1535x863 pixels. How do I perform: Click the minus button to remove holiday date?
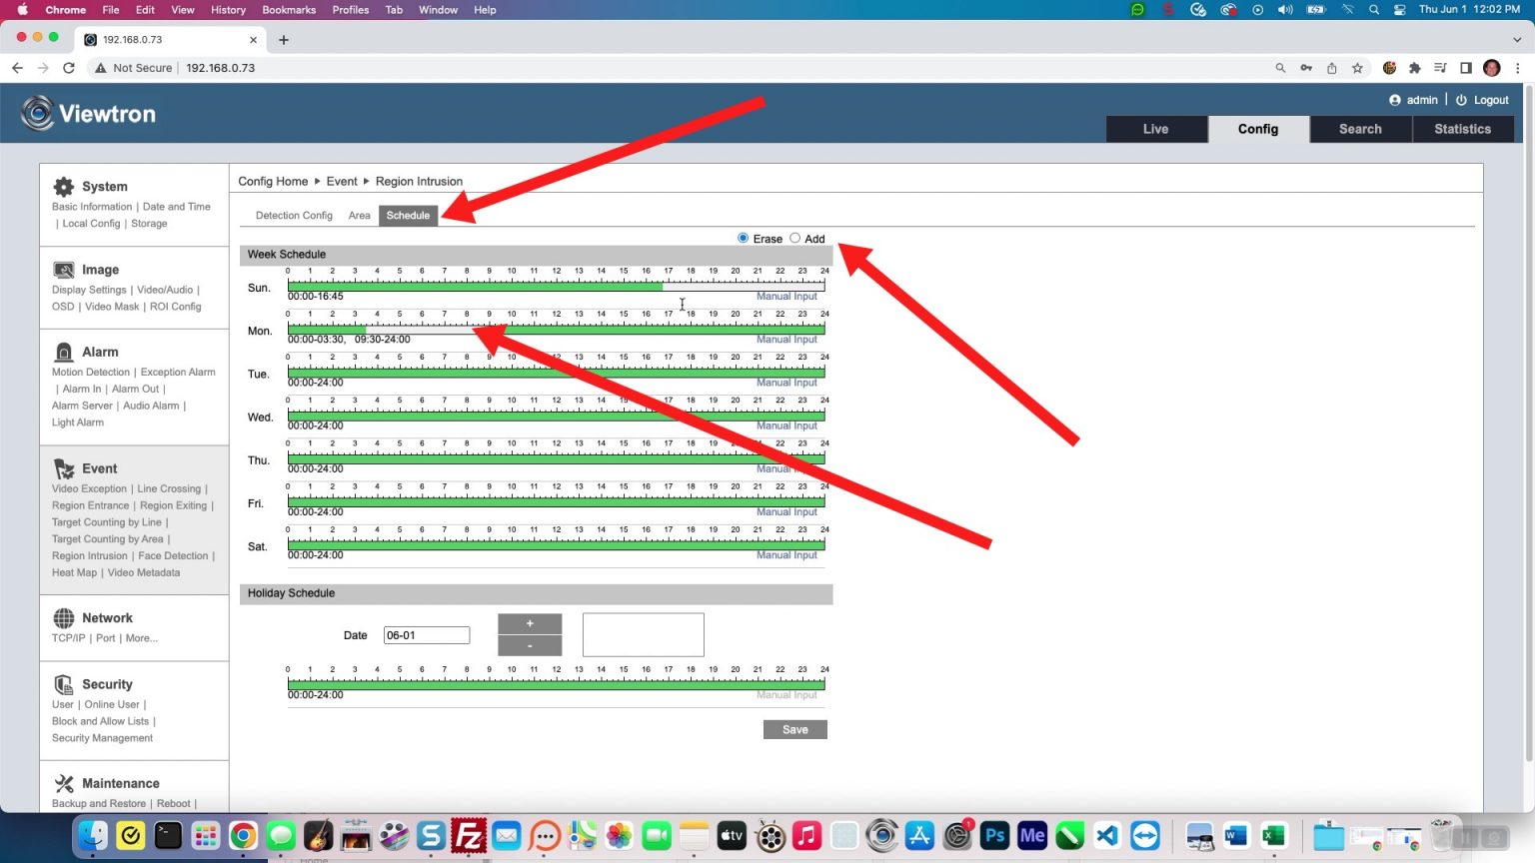tap(530, 645)
